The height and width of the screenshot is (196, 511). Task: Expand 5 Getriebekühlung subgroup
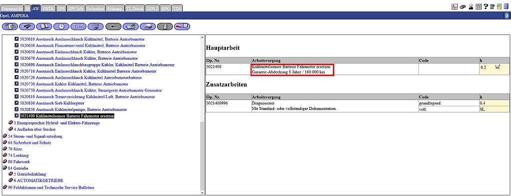[11, 174]
